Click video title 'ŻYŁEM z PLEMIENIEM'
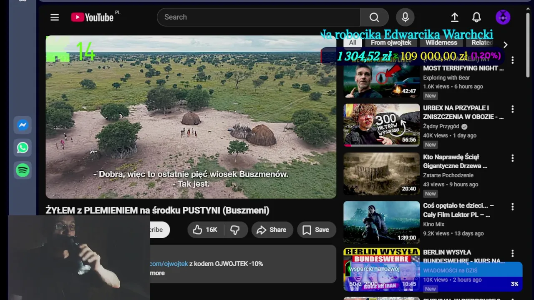Image resolution: width=534 pixels, height=300 pixels. (157, 210)
